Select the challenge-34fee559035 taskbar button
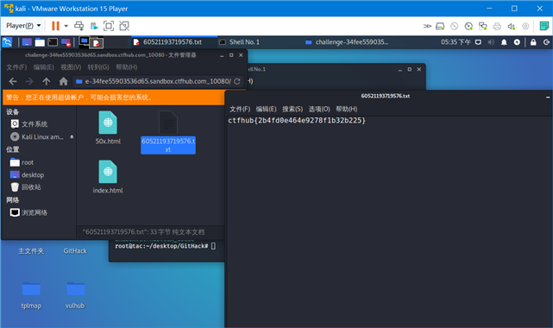The width and height of the screenshot is (553, 328). [348, 42]
